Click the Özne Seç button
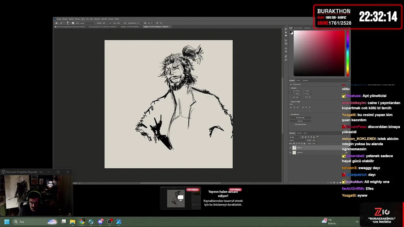This screenshot has width=404, height=227. coord(300,121)
